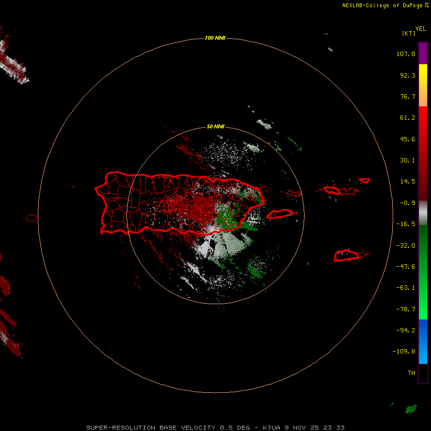This screenshot has width=431, height=431.
Task: Click the gray near-zero segment of the color bar
Action: tap(423, 213)
